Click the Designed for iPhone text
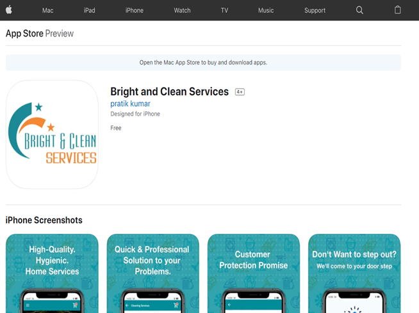 click(x=135, y=114)
